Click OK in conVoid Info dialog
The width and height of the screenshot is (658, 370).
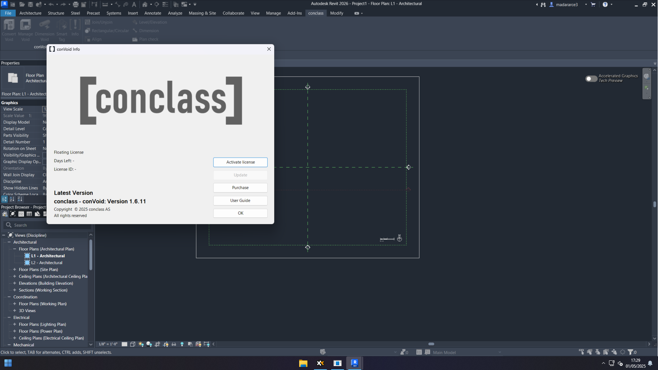point(240,213)
